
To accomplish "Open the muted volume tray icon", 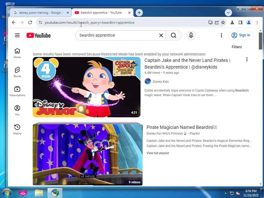I will pos(238,193).
